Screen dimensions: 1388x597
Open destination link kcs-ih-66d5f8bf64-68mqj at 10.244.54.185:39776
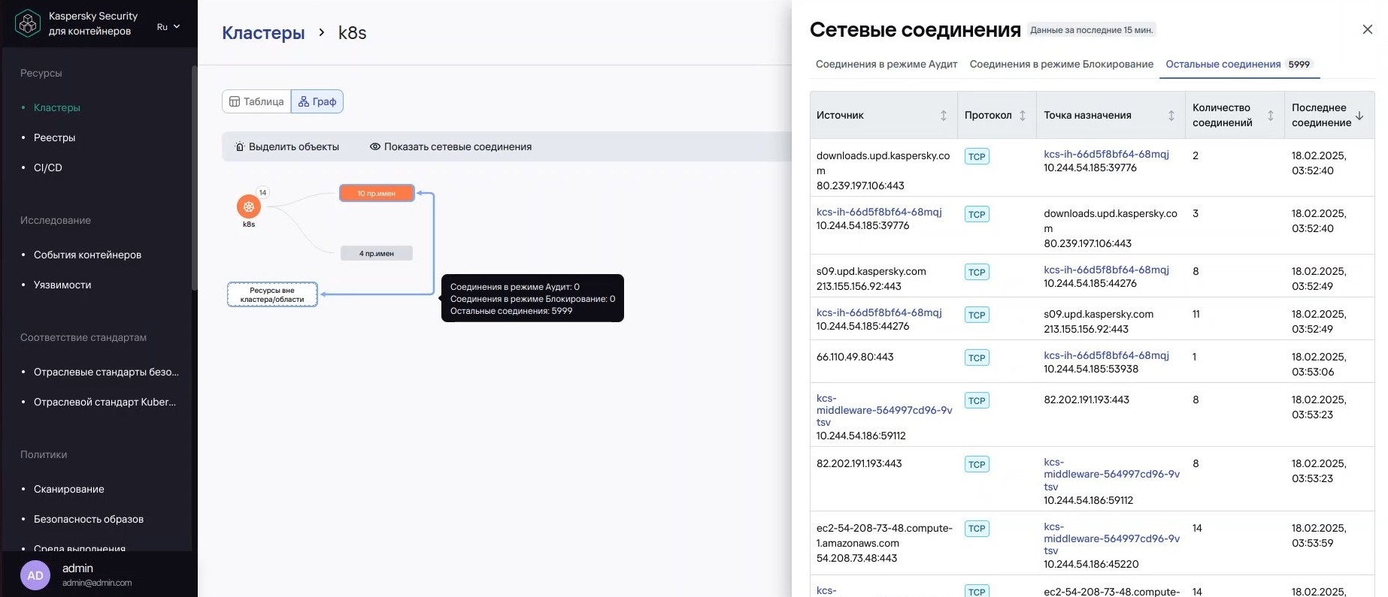1106,155
